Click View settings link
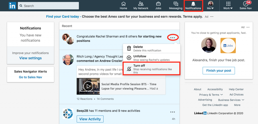The image size is (258, 124). 30,58
